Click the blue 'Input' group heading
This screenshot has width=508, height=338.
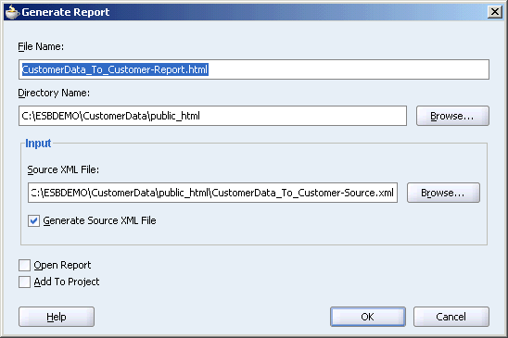tap(38, 144)
